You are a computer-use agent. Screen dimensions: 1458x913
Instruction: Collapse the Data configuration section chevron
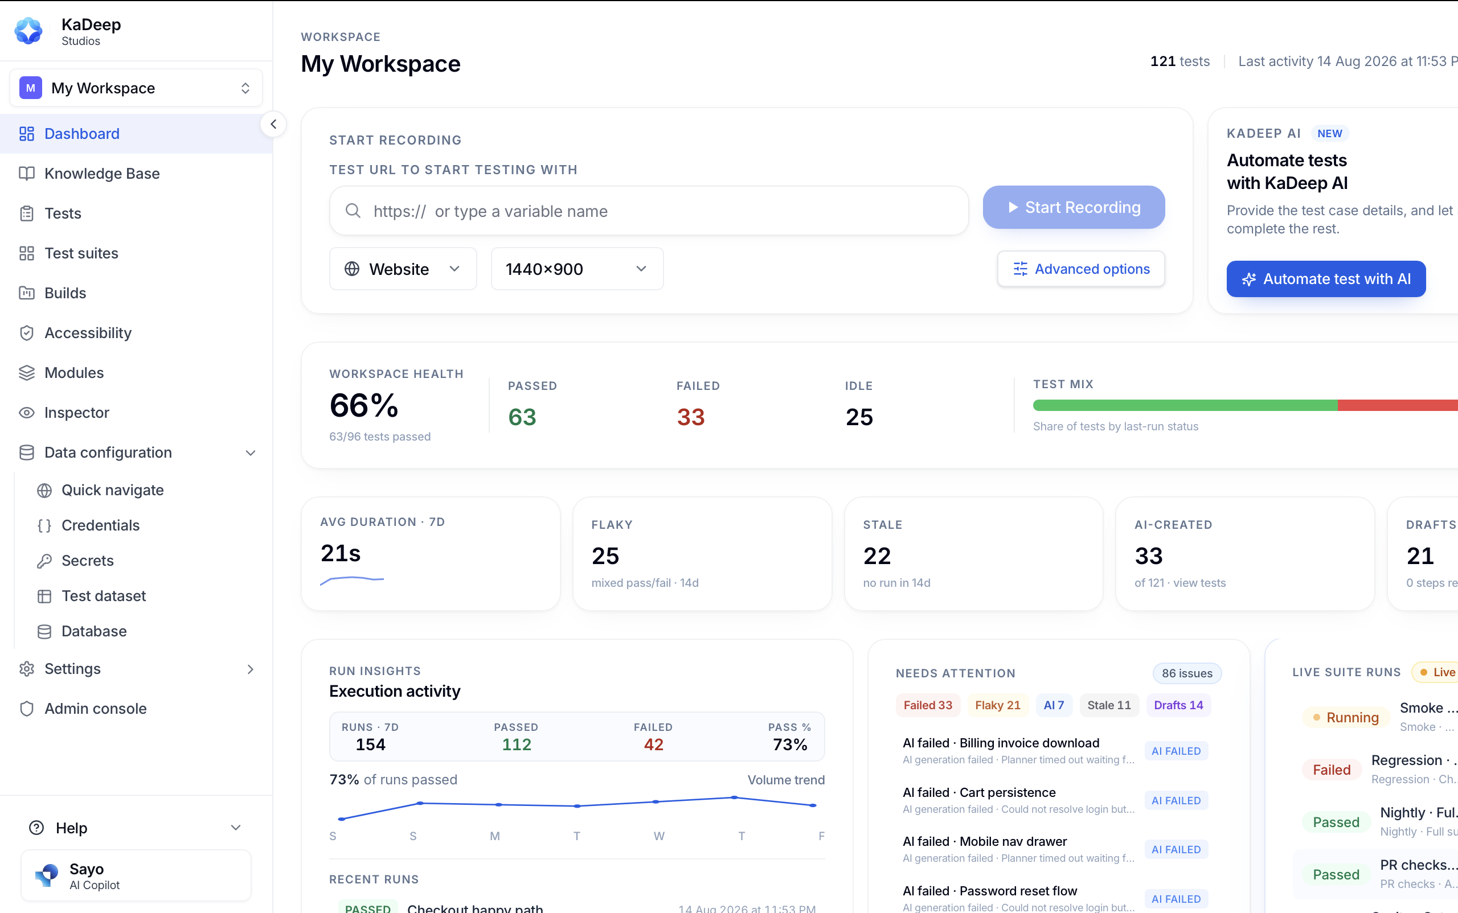tap(250, 453)
